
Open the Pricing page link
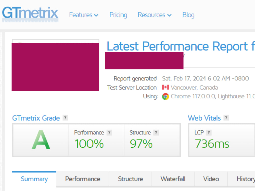118,15
